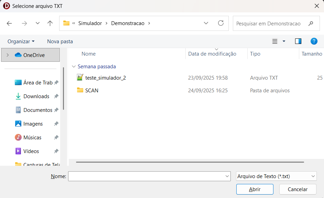The height and width of the screenshot is (198, 324).
Task: Select Demonstracao breadcrumb segment
Action: 128,23
